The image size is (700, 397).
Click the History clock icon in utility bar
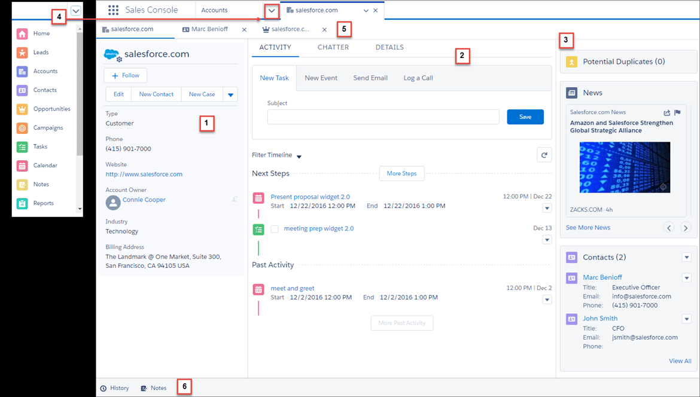click(104, 389)
